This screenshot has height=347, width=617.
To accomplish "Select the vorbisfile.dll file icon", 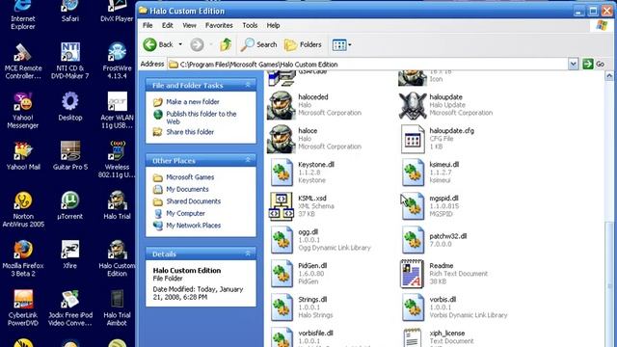I will 282,337.
